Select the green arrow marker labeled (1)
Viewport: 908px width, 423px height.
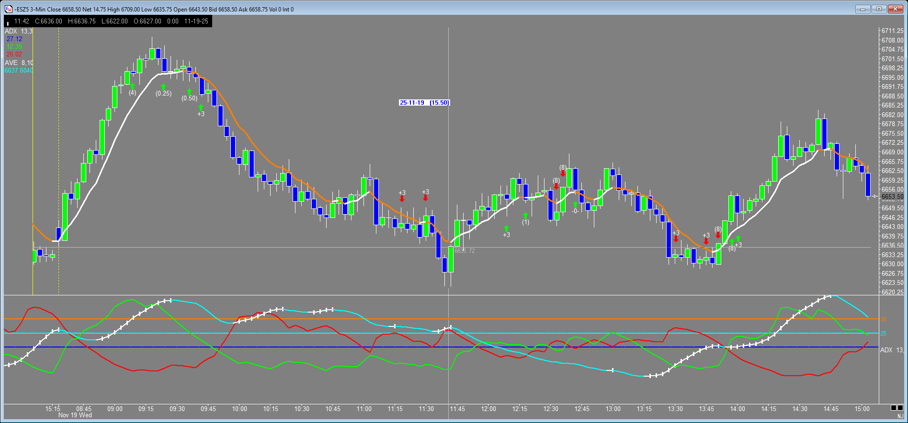click(525, 216)
